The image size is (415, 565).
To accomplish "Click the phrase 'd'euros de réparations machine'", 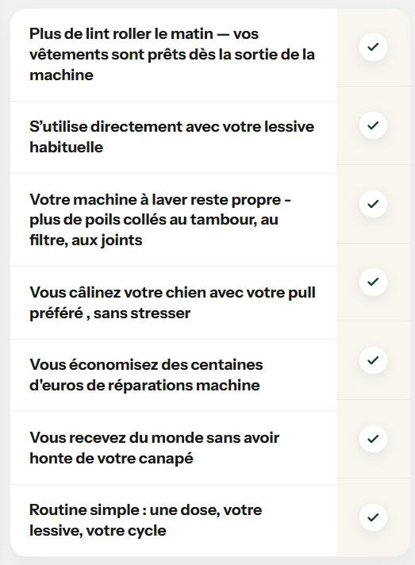I will point(144,385).
